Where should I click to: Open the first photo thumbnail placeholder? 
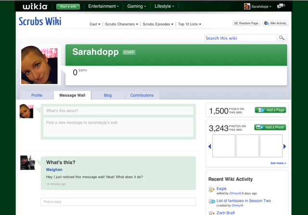[224, 146]
